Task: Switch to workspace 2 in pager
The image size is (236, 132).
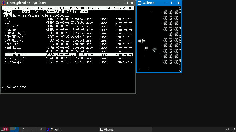Action: pyautogui.click(x=23, y=129)
